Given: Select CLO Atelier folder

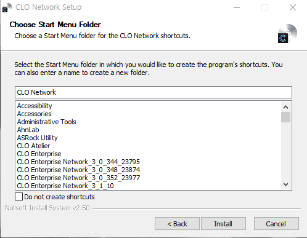Looking at the screenshot, I should pos(33,146).
